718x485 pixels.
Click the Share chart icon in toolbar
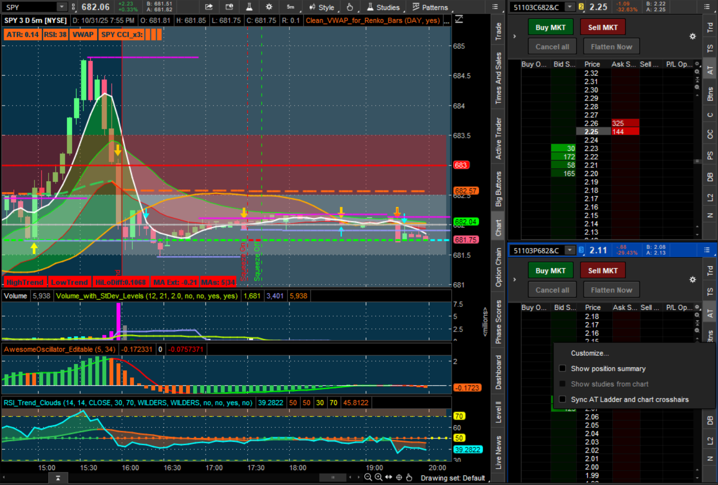[x=209, y=7]
